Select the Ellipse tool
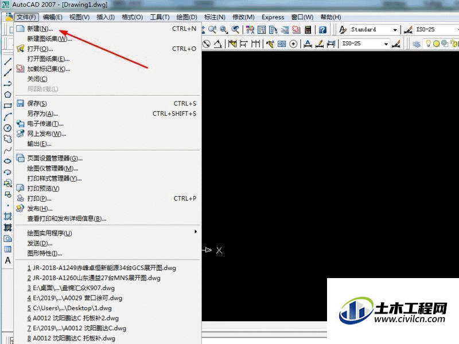Image resolution: width=459 pixels, height=344 pixels. click(7, 161)
